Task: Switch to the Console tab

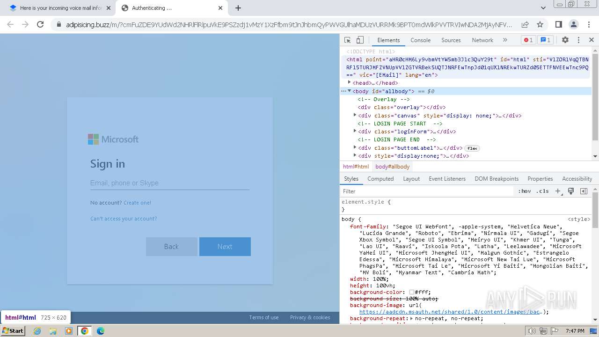Action: click(x=420, y=40)
